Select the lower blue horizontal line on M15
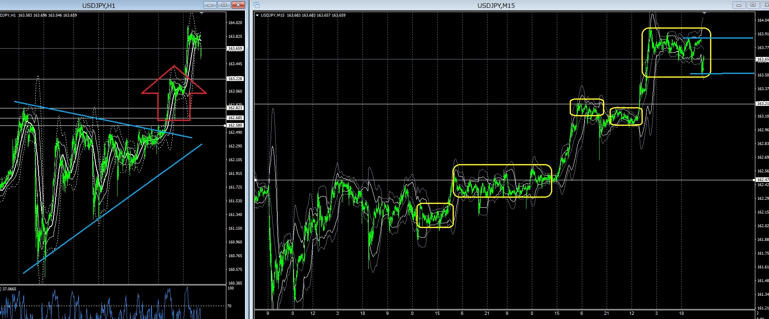Image resolution: width=769 pixels, height=319 pixels. [722, 74]
